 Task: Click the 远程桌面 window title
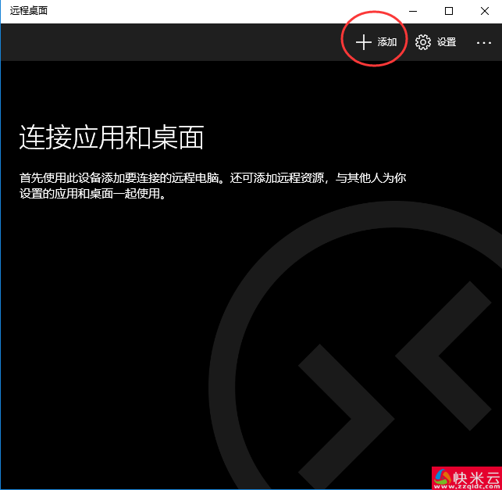[x=29, y=11]
